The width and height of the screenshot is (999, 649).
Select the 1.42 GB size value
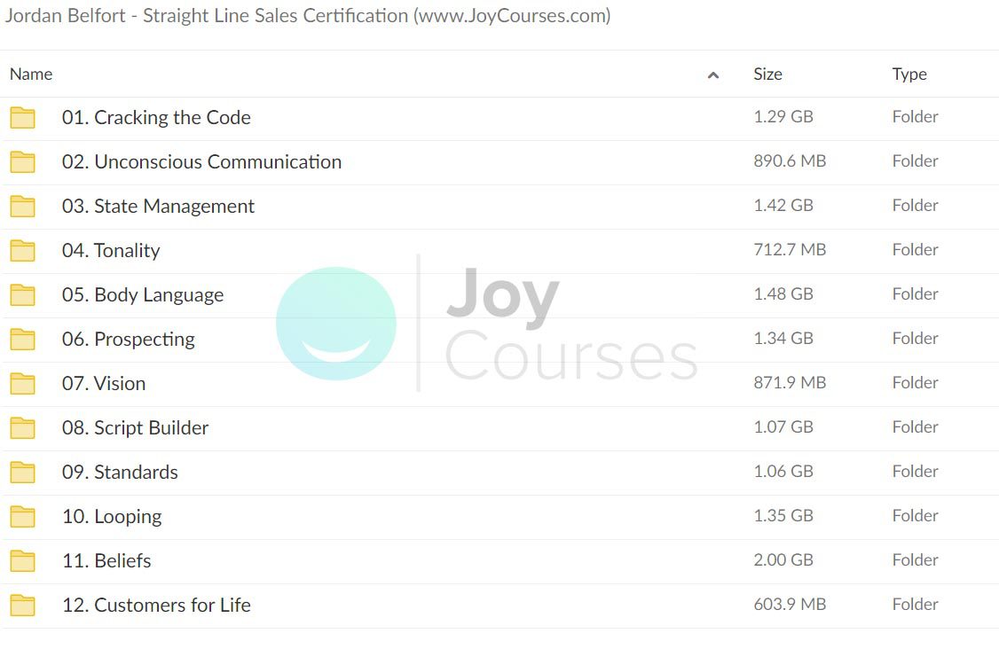[x=783, y=205]
